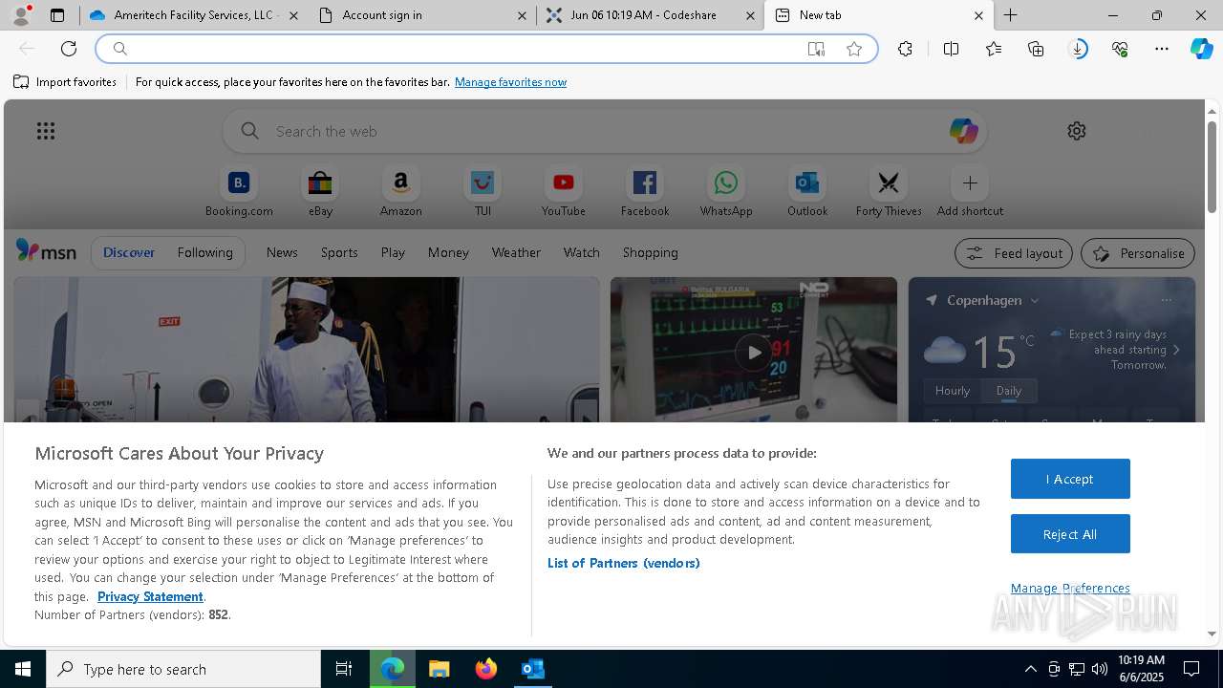This screenshot has width=1223, height=688.
Task: Click the Personalise button
Action: click(x=1138, y=253)
